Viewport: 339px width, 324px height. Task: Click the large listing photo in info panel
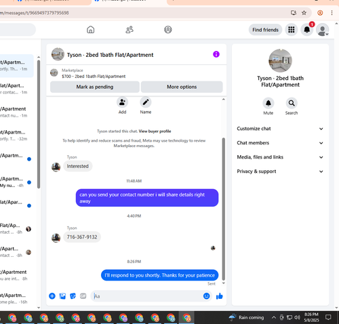pyautogui.click(x=280, y=60)
